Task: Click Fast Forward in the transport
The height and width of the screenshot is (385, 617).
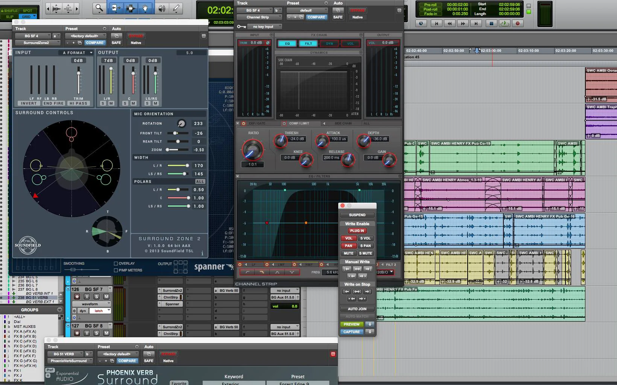Action: tap(463, 23)
